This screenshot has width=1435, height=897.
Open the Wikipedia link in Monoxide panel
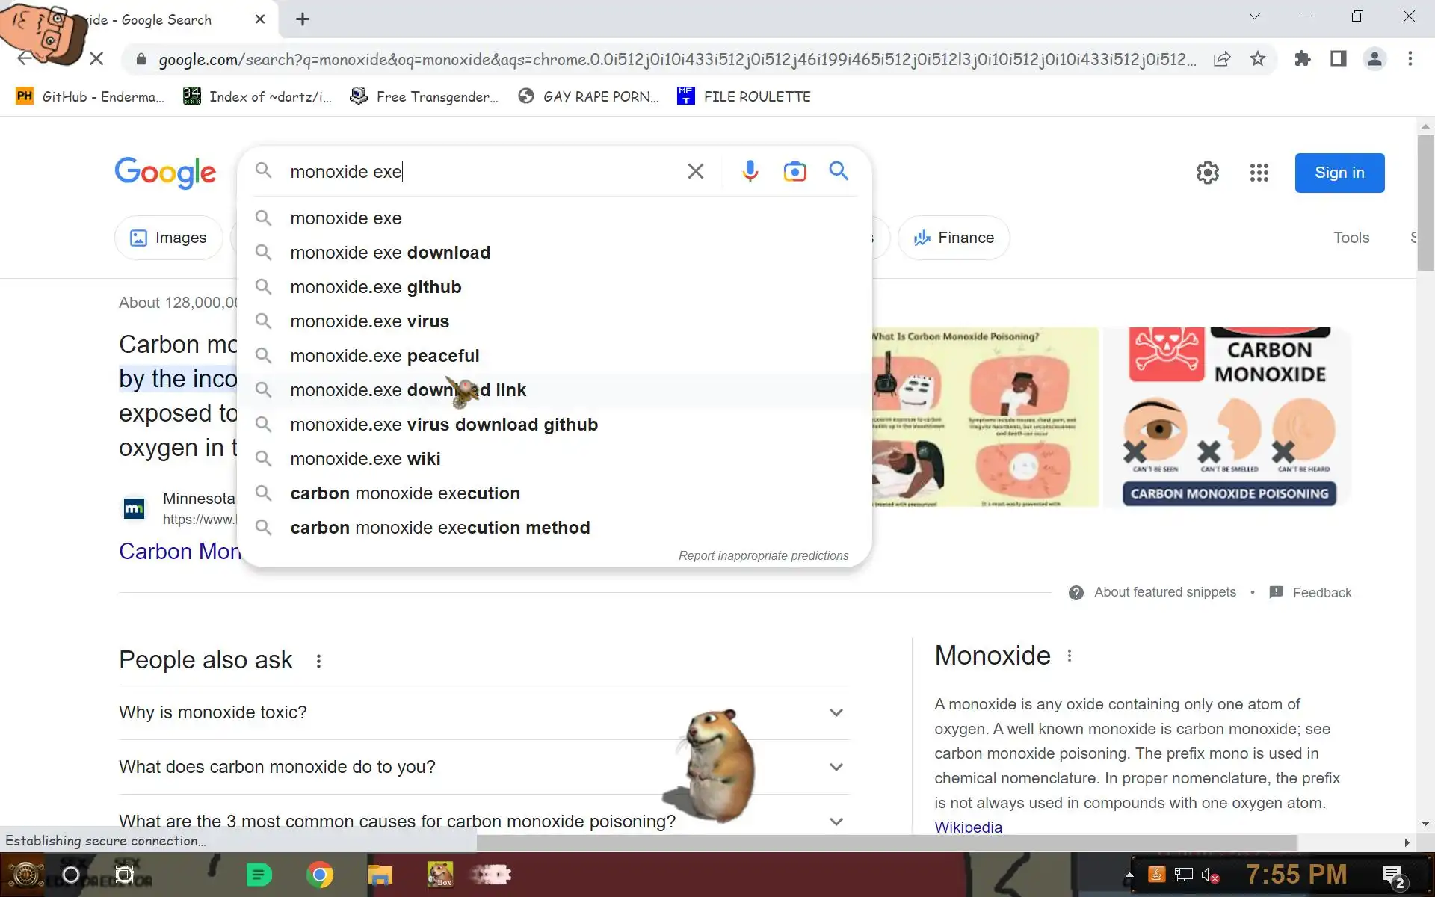click(x=968, y=827)
